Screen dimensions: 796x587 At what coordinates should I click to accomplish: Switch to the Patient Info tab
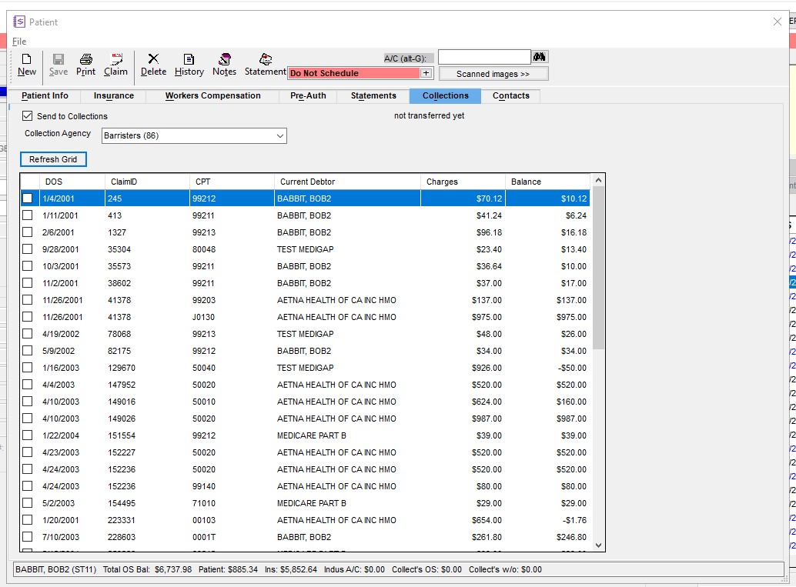pyautogui.click(x=45, y=96)
